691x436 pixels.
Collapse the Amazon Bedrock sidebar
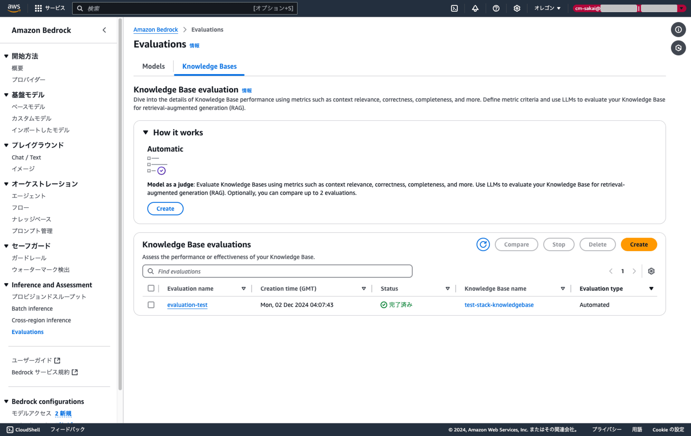tap(104, 30)
